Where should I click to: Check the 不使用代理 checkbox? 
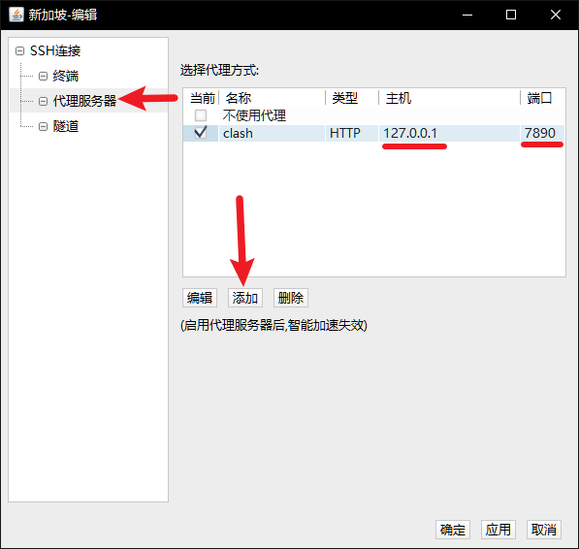click(x=201, y=115)
